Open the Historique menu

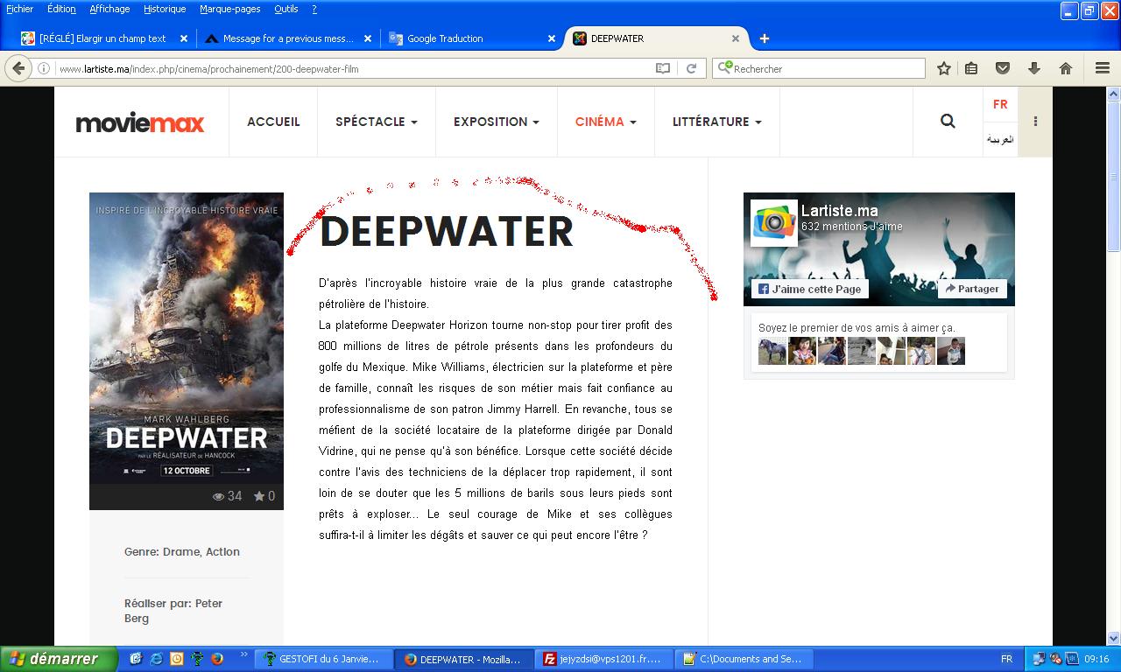165,9
